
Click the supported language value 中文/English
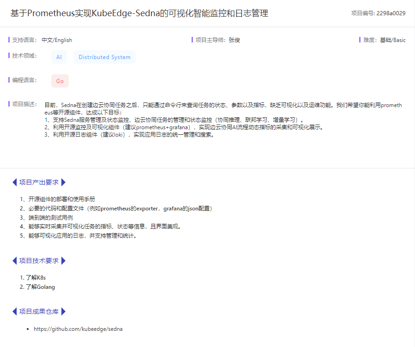click(x=57, y=40)
